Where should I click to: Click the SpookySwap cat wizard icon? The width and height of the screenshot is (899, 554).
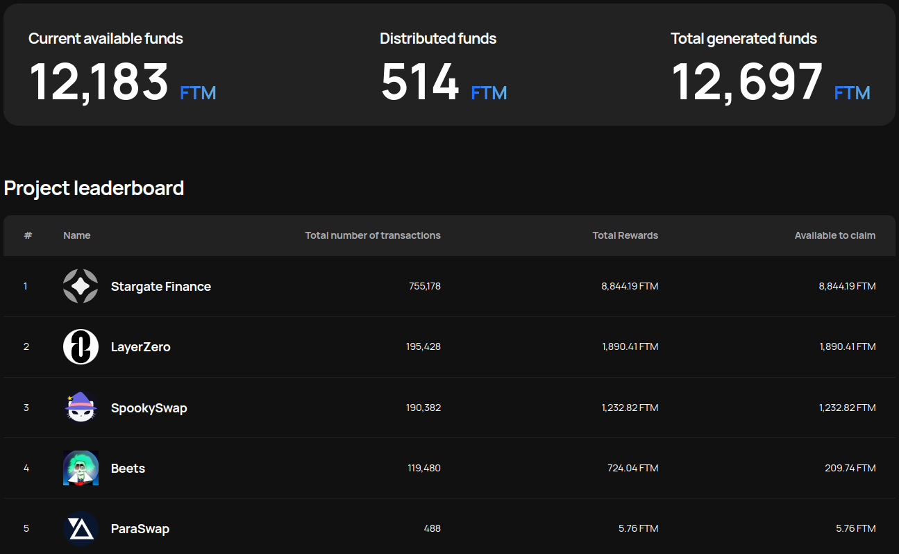(81, 408)
